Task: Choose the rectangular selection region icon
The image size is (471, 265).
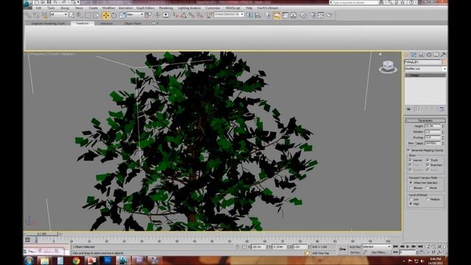Action: point(88,15)
